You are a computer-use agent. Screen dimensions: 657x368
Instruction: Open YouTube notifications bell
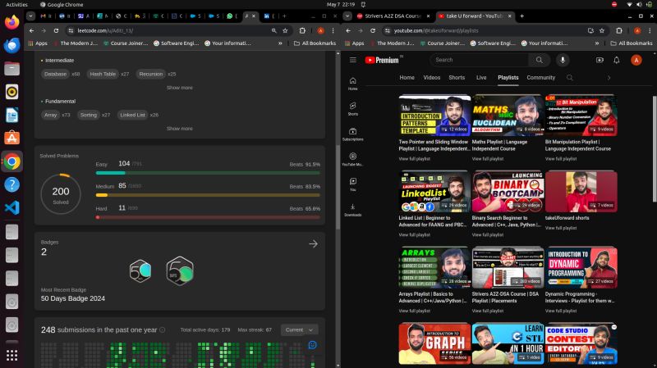616,60
